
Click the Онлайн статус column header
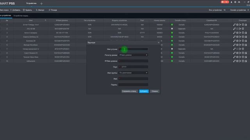point(180,21)
